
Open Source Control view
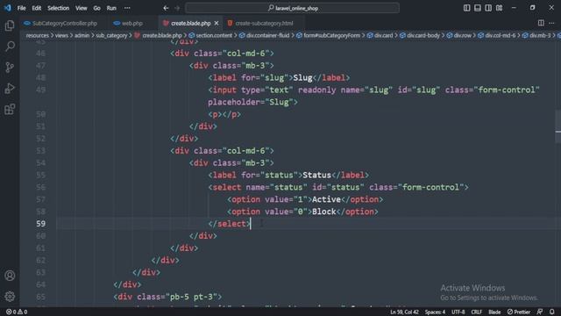click(x=10, y=68)
